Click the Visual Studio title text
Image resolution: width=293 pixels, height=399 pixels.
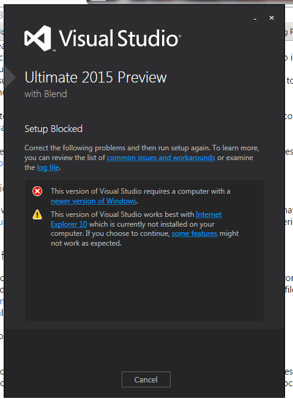click(x=120, y=38)
